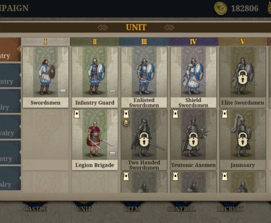Click the left chain-link arrow beside UNIT title
This screenshot has height=223, width=271.
click(102, 27)
